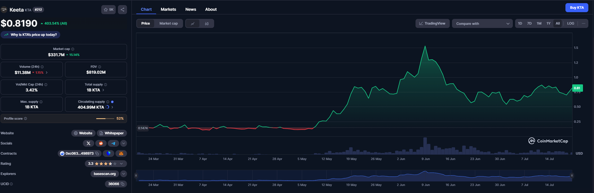Open basescan.org explorer link
594x193 pixels.
(105, 174)
